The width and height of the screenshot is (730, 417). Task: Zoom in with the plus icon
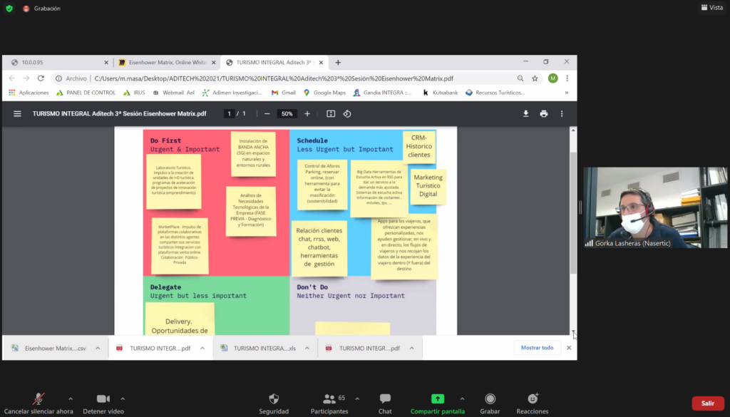click(307, 113)
